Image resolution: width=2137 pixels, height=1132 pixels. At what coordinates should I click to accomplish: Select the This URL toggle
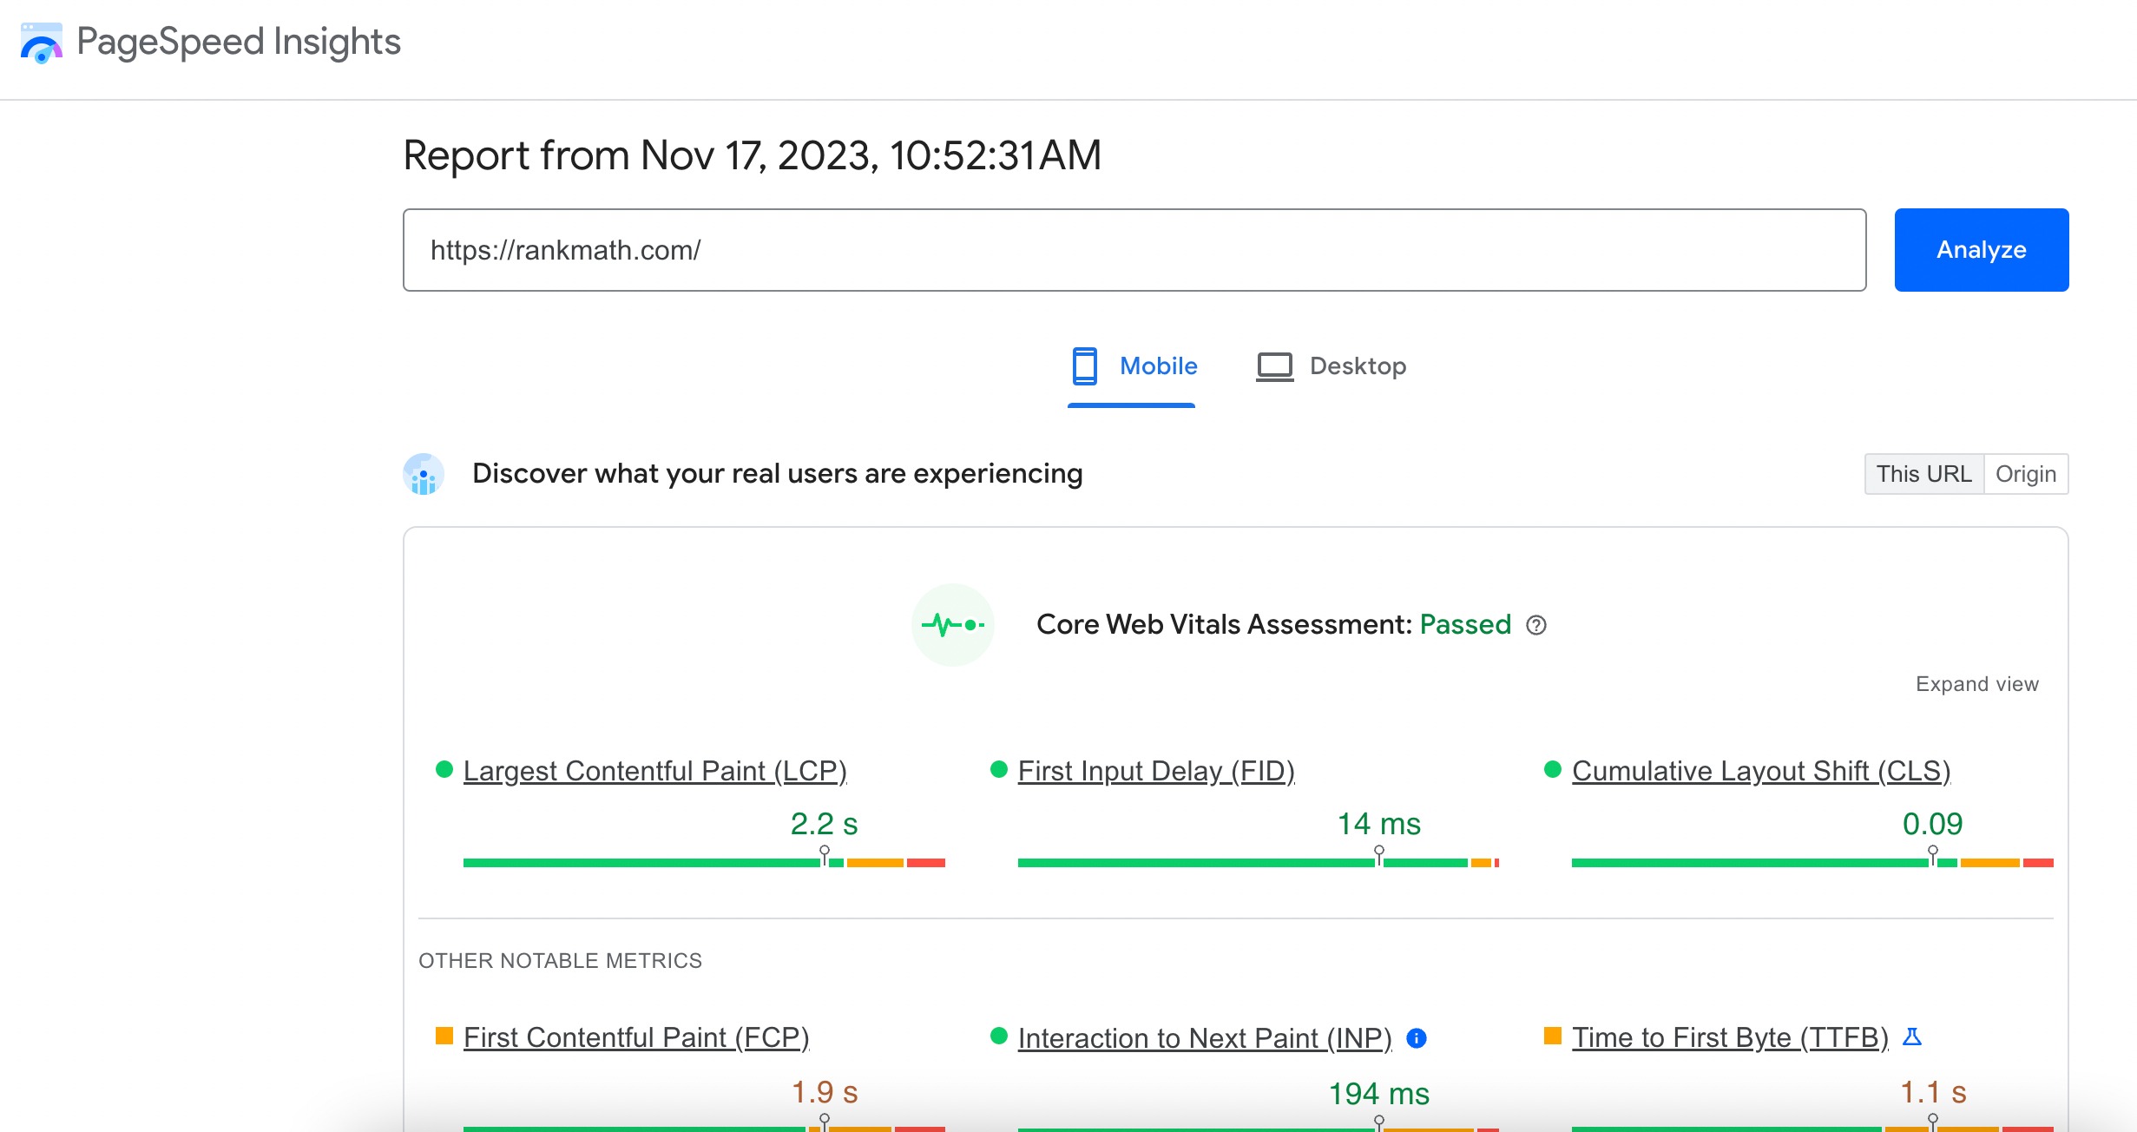[1923, 474]
